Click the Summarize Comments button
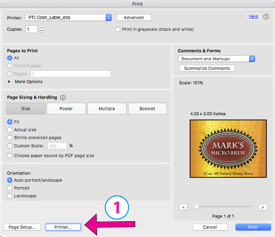This screenshot has height=237, width=275. pyautogui.click(x=207, y=68)
